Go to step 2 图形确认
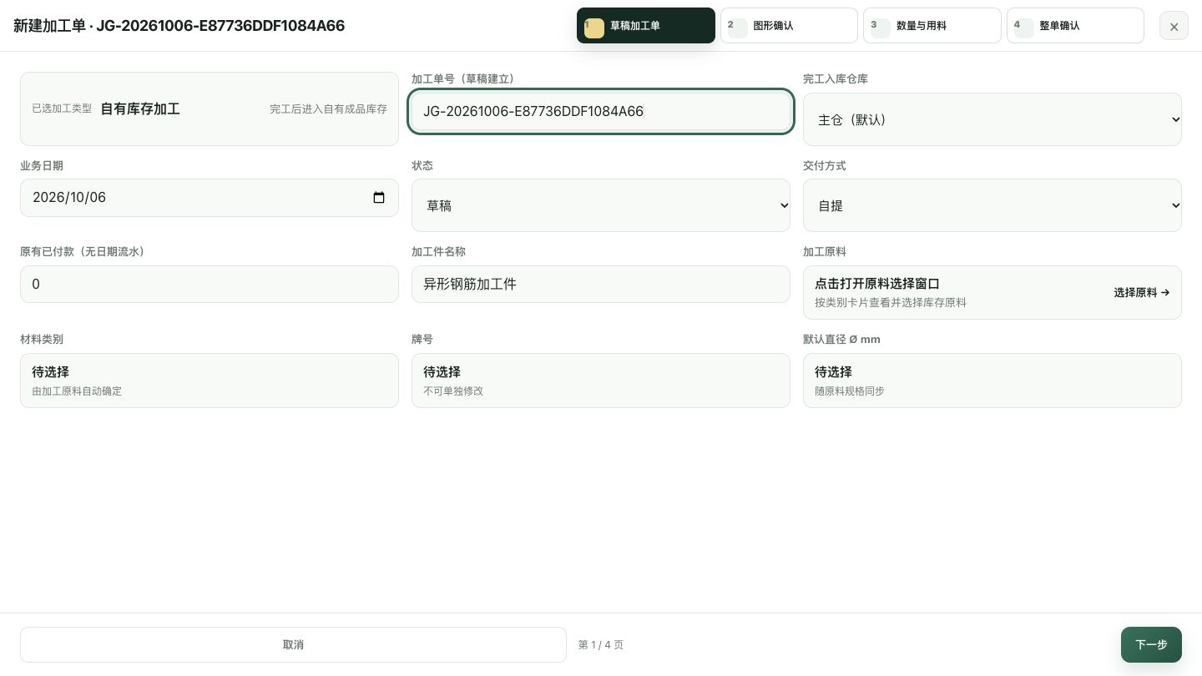Viewport: 1202px width, 676px height. (789, 26)
